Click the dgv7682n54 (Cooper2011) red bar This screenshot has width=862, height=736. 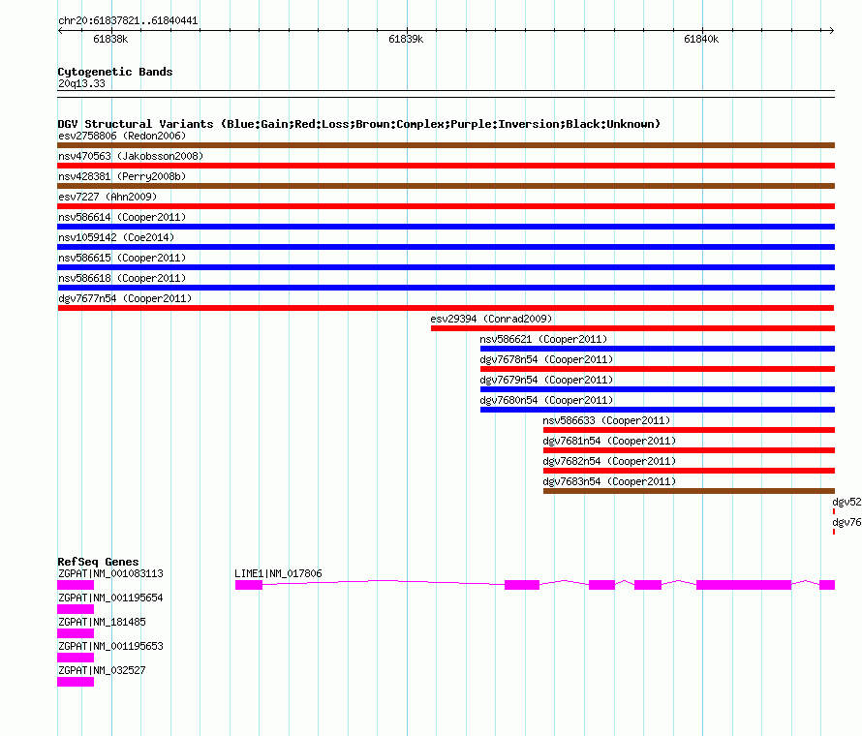tap(689, 471)
